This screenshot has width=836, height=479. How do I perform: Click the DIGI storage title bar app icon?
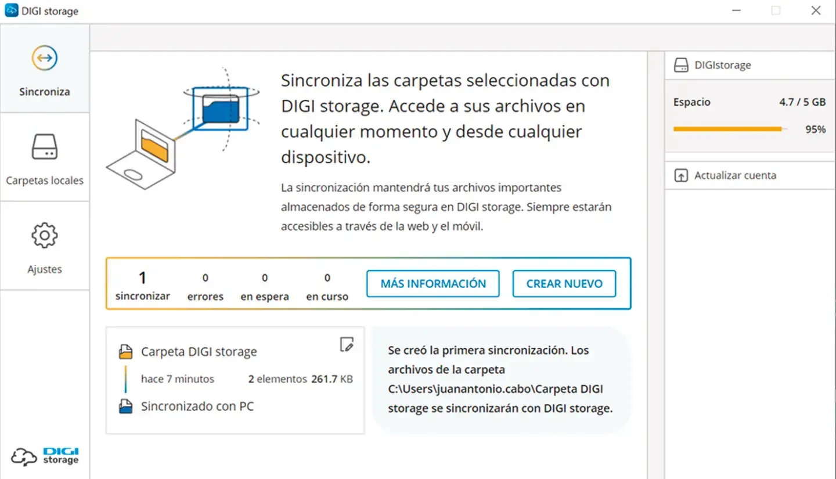[11, 11]
